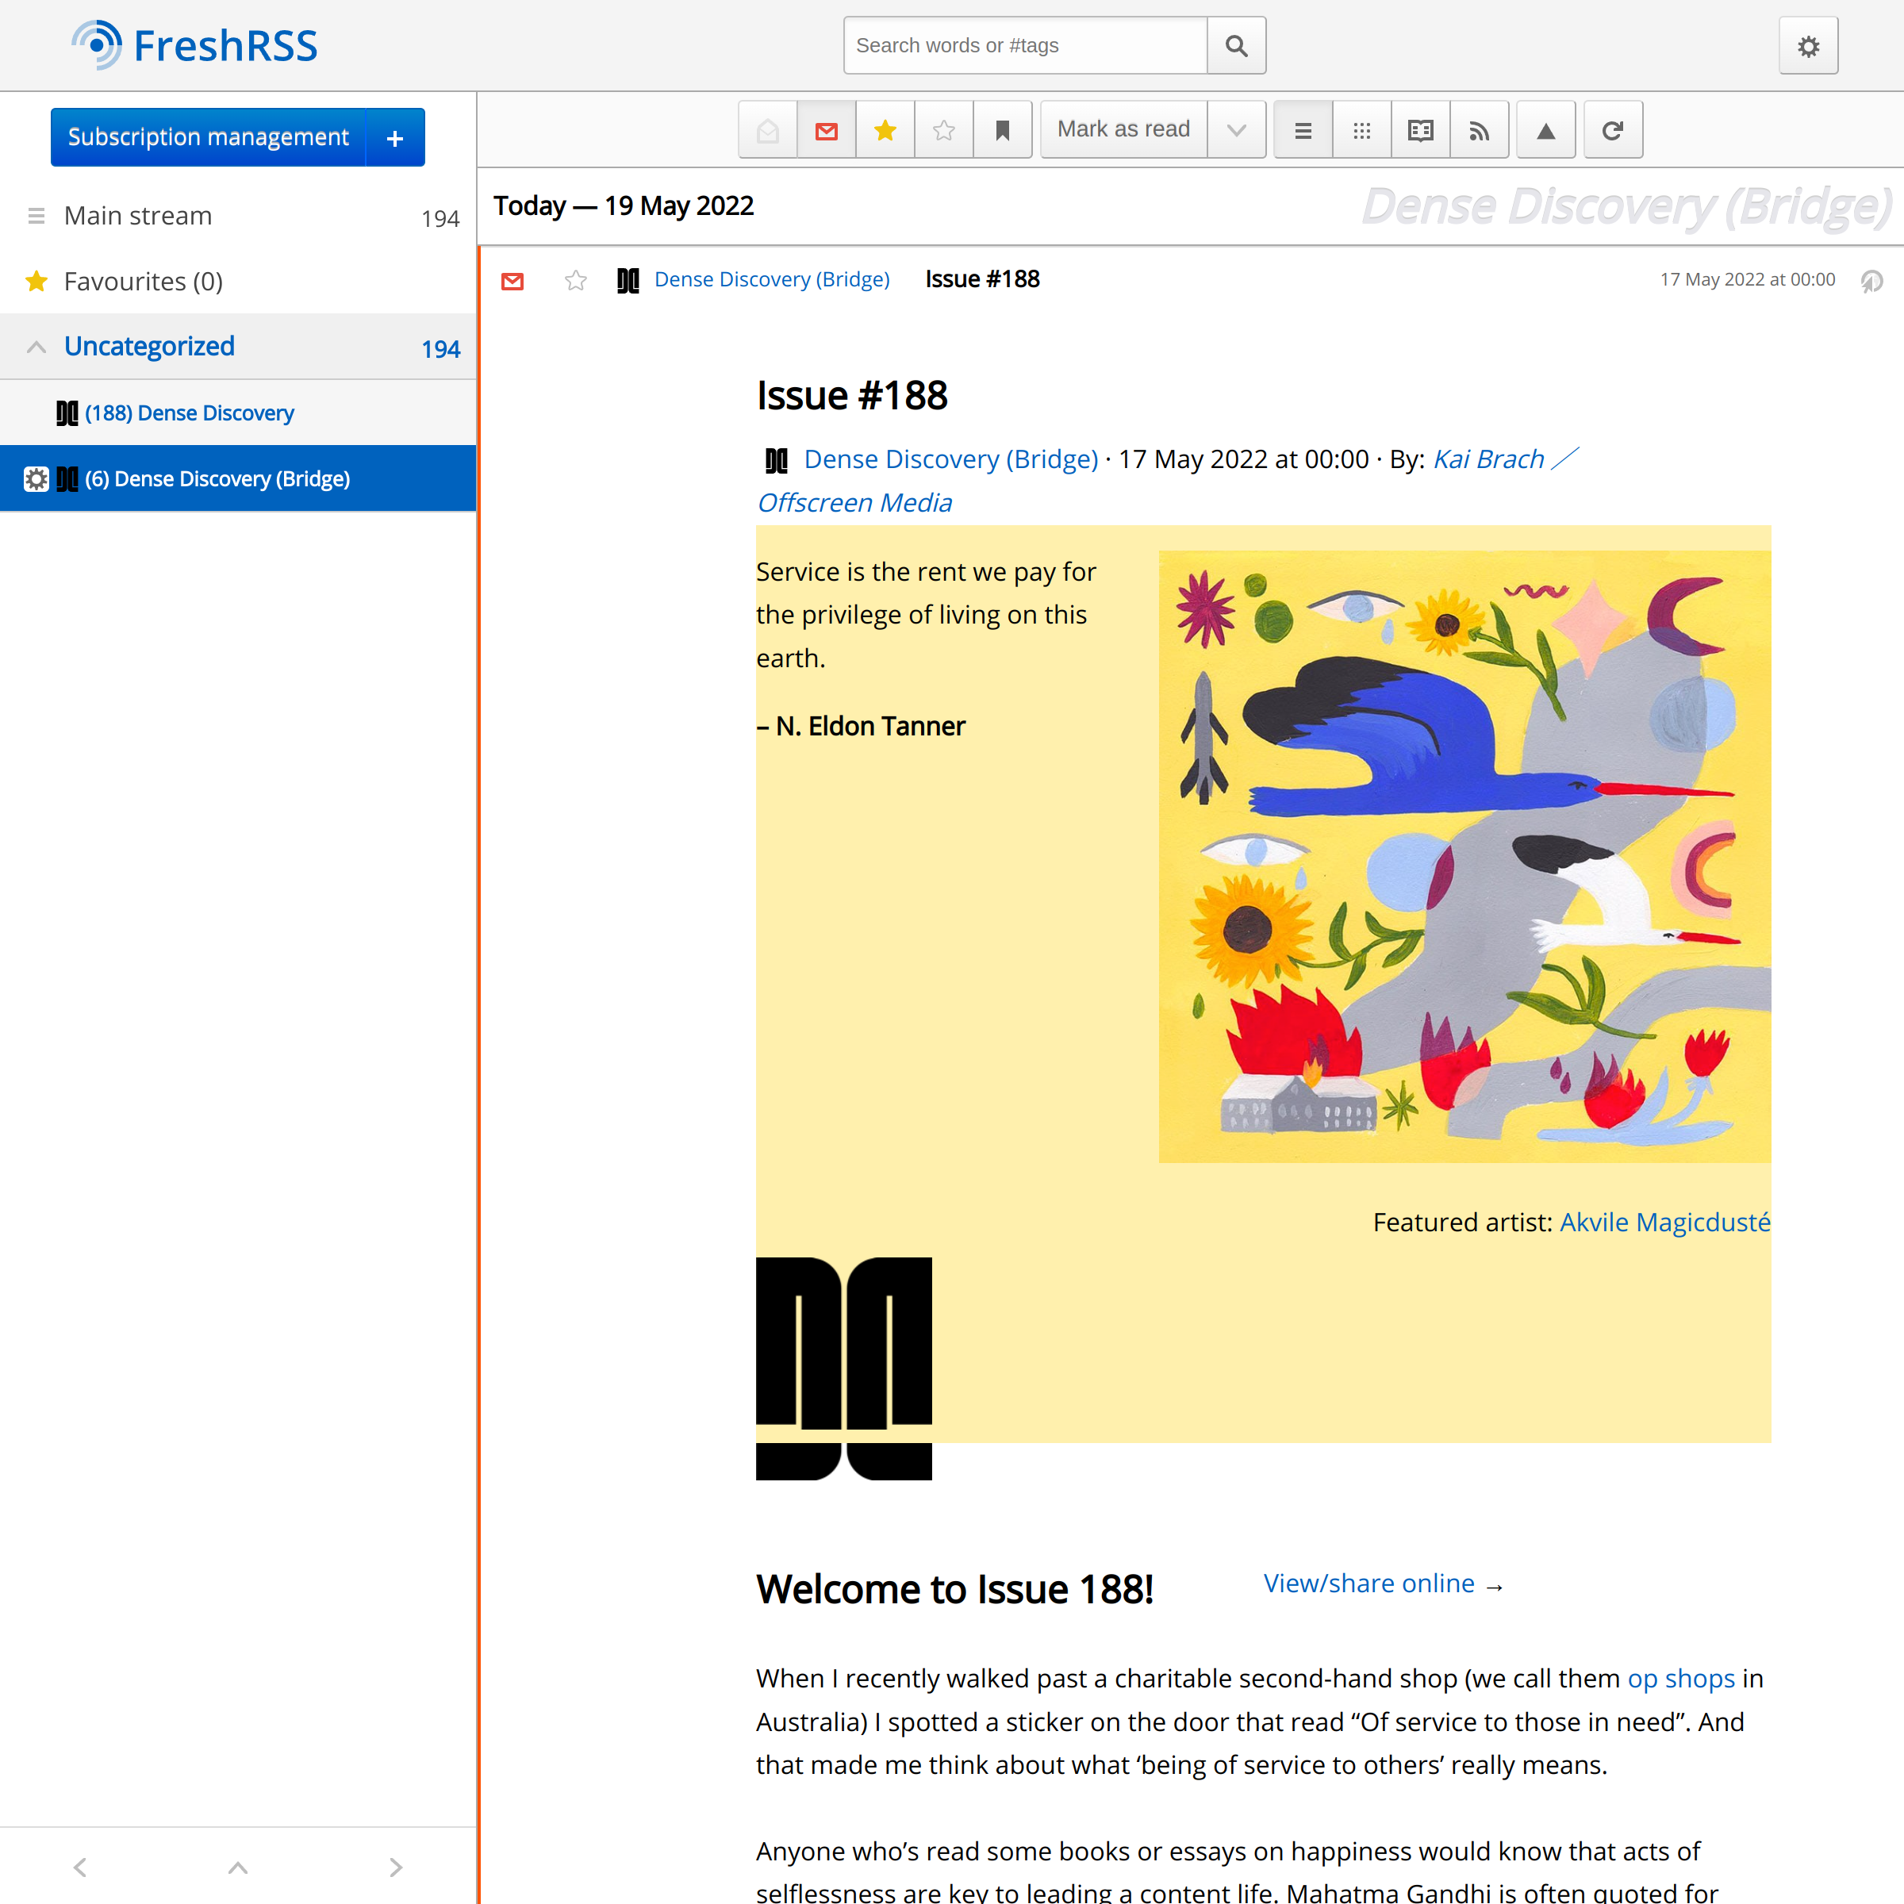Click the sort order triangle button
The height and width of the screenshot is (1904, 1904).
[x=1546, y=129]
